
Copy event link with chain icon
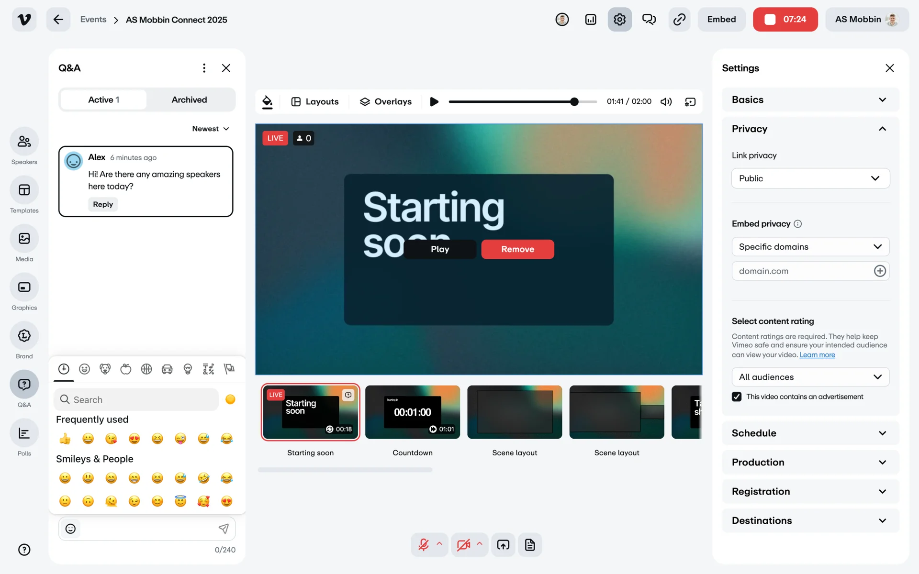(x=679, y=20)
